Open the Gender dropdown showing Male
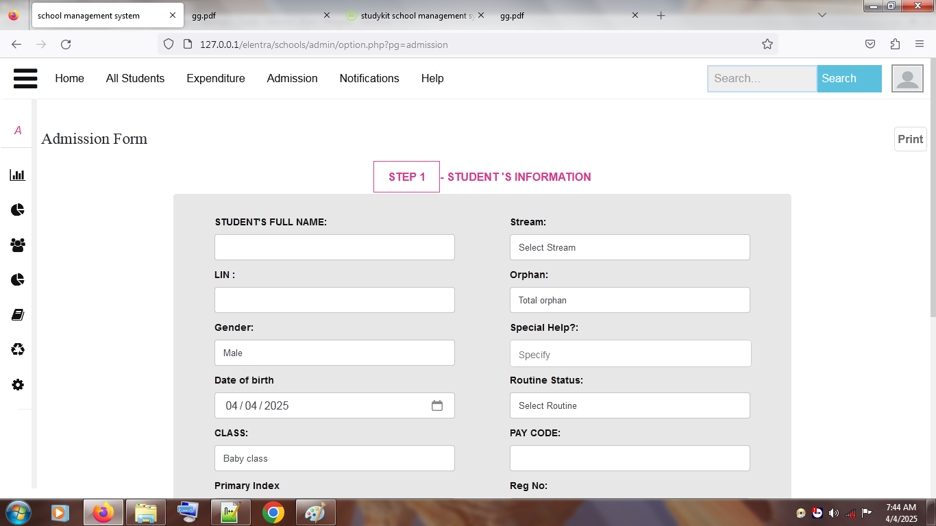This screenshot has height=526, width=936. [334, 353]
